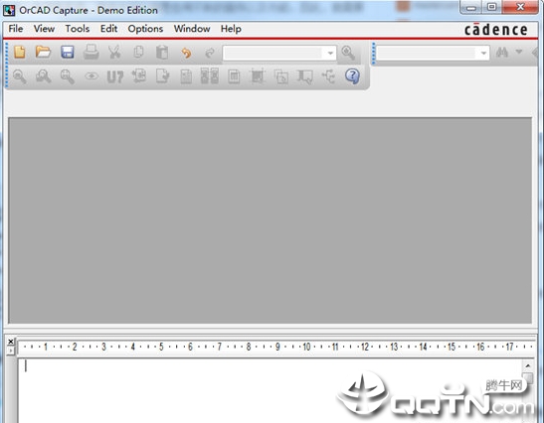Open the File menu

point(16,29)
